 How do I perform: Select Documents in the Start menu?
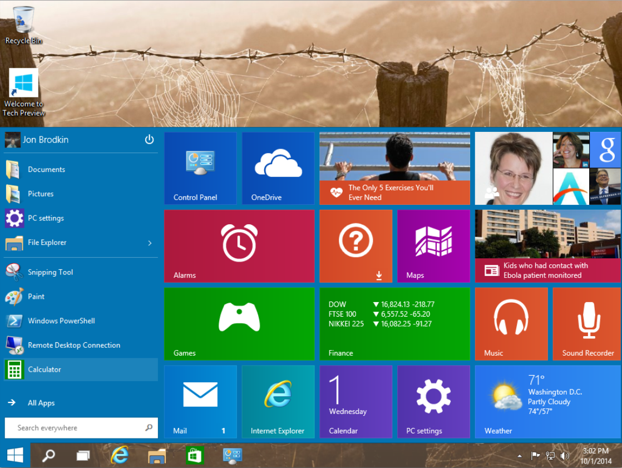click(x=47, y=169)
